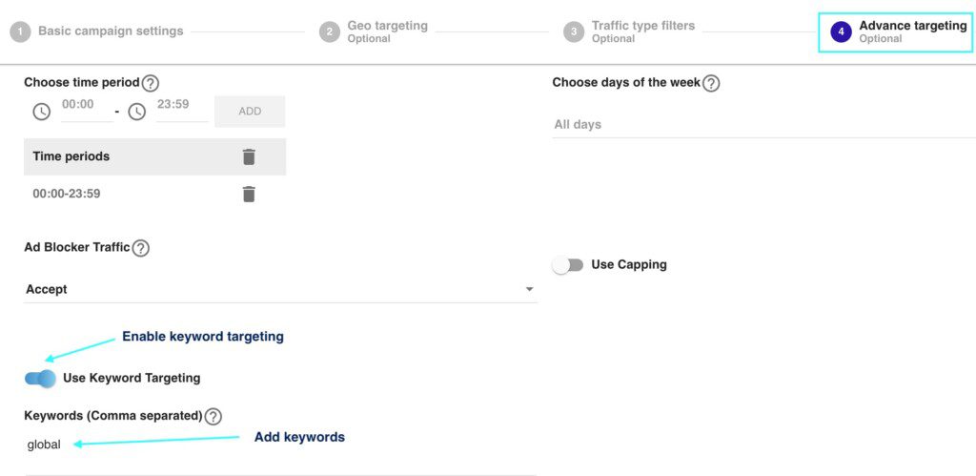Image resolution: width=976 pixels, height=476 pixels.
Task: Open help for Choose time period
Action: 151,83
